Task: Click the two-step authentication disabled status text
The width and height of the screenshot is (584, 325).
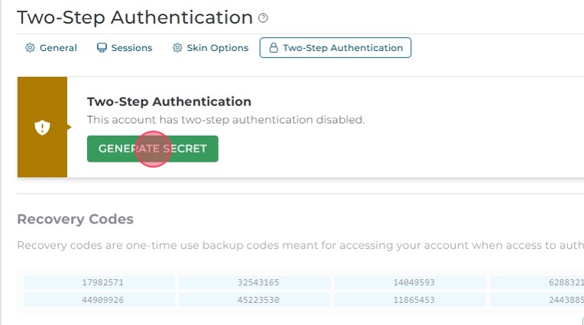Action: 225,120
